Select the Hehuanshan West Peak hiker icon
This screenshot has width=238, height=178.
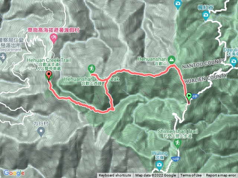91,69
